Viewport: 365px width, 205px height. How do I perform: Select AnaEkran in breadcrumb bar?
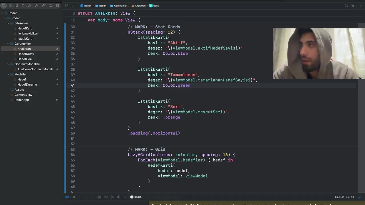click(x=138, y=6)
